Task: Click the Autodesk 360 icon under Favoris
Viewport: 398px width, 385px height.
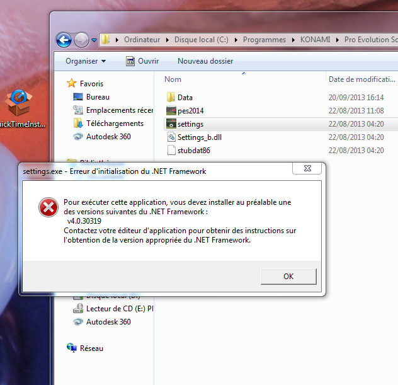Action: coord(78,137)
